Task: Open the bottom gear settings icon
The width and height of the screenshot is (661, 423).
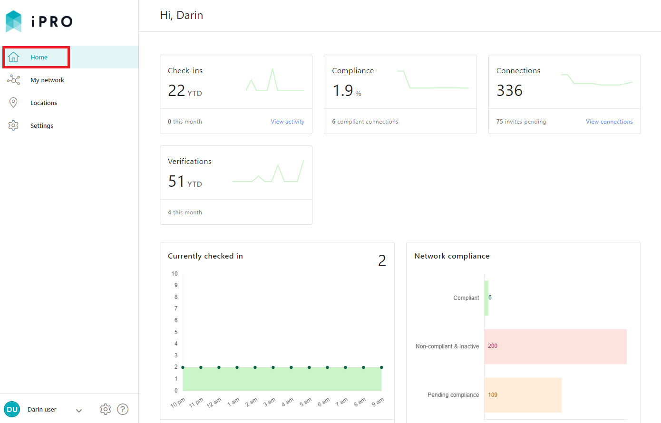Action: pos(106,409)
